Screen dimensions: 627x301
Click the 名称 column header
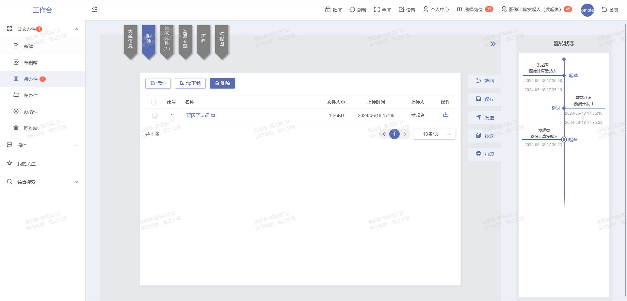pos(190,102)
